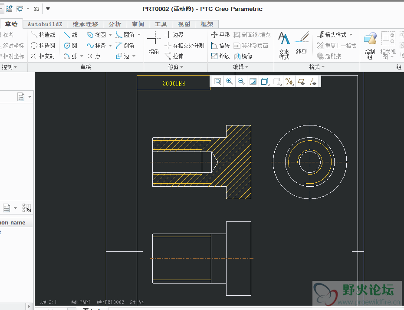Select the Arc (弧) sketch tool

pos(70,56)
